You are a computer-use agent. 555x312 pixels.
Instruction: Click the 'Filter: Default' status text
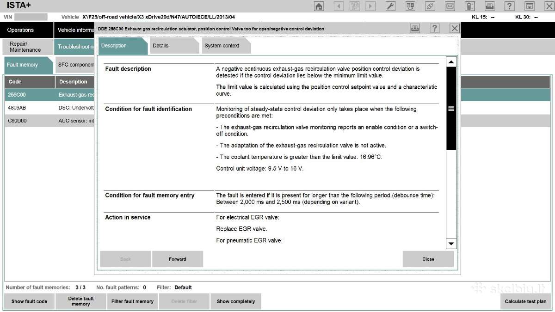(174, 287)
